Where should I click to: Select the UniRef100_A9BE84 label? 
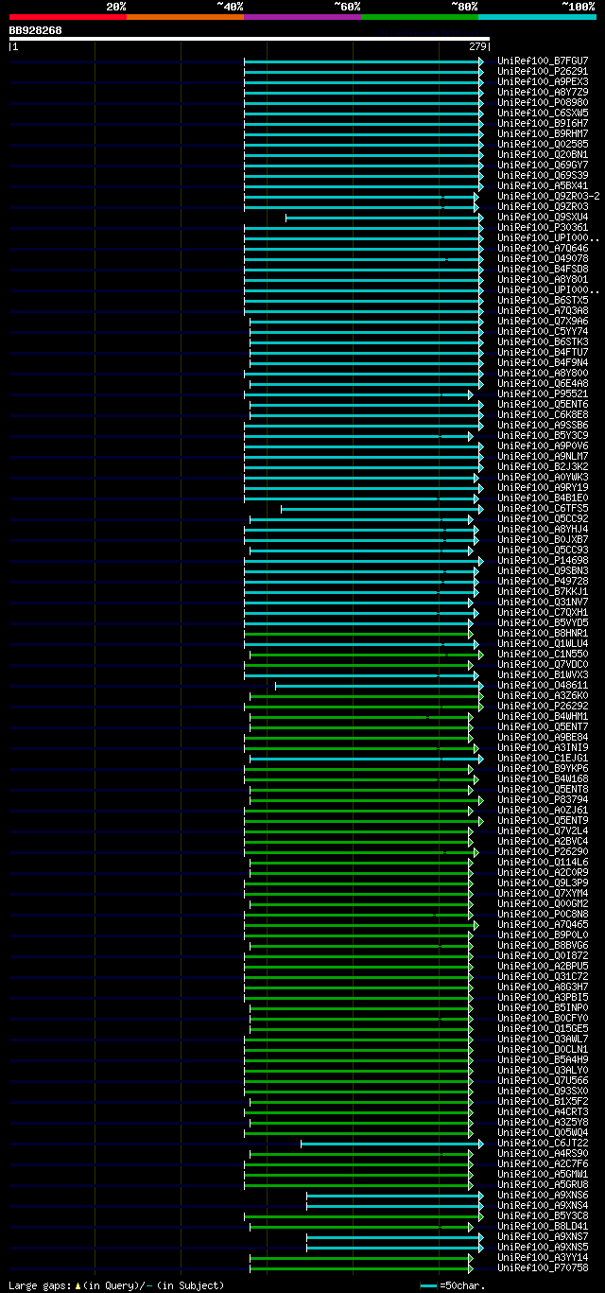tap(543, 737)
